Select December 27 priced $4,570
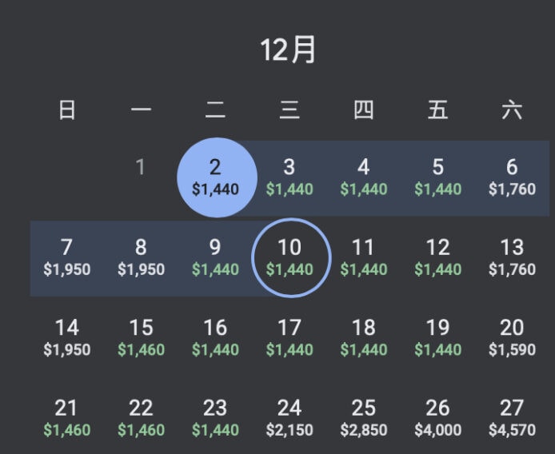The height and width of the screenshot is (454, 555). (512, 418)
